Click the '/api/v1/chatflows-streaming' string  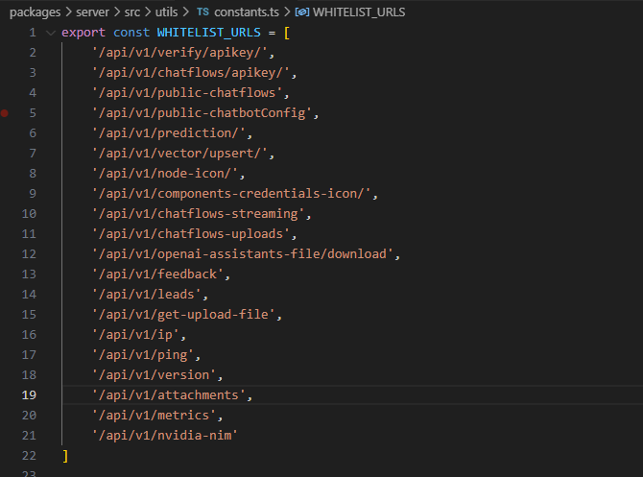(x=199, y=213)
